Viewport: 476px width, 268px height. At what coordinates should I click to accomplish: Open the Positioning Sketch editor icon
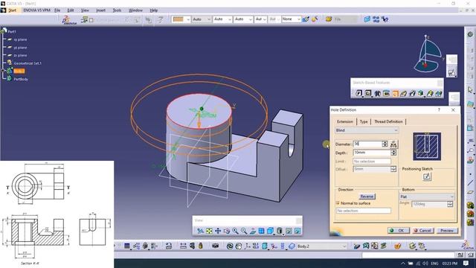click(427, 176)
